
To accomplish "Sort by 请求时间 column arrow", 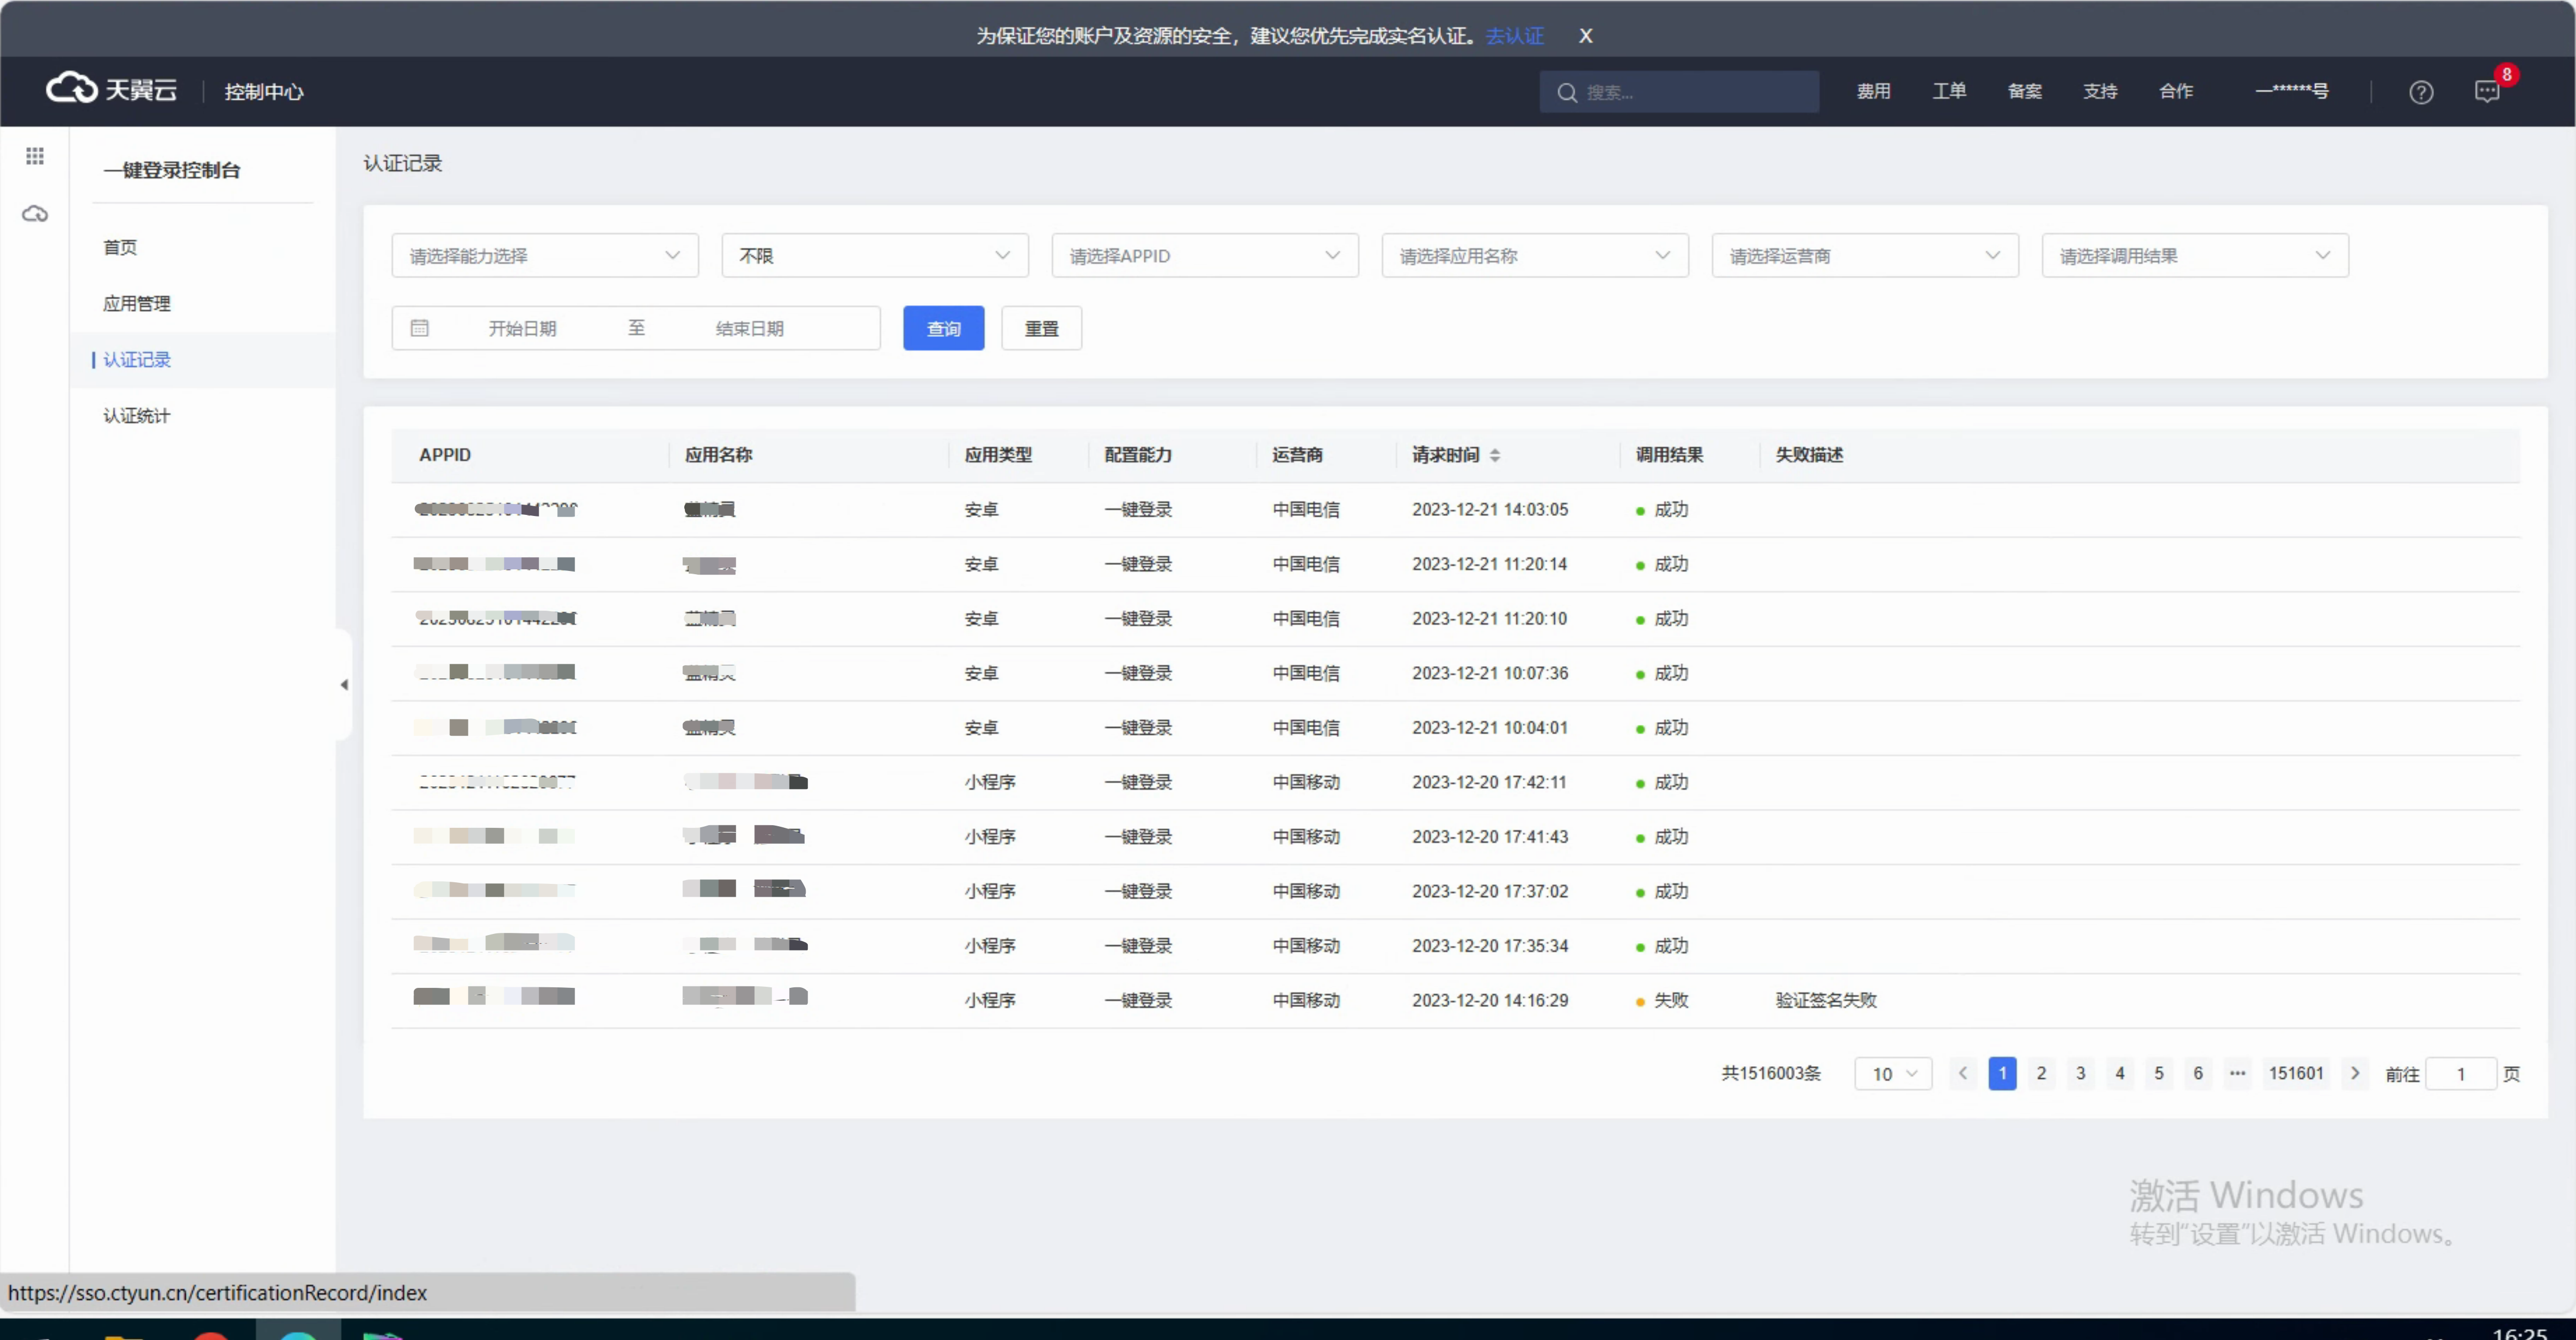I will point(1494,455).
